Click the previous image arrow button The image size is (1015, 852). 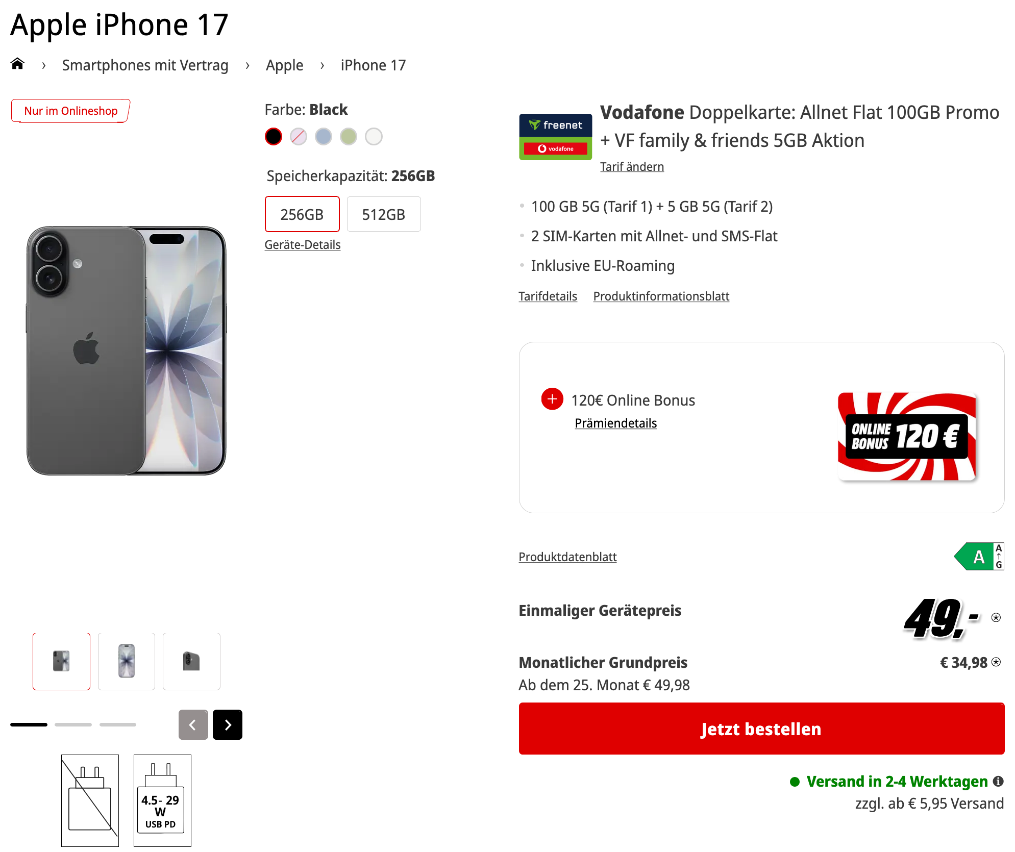click(193, 724)
